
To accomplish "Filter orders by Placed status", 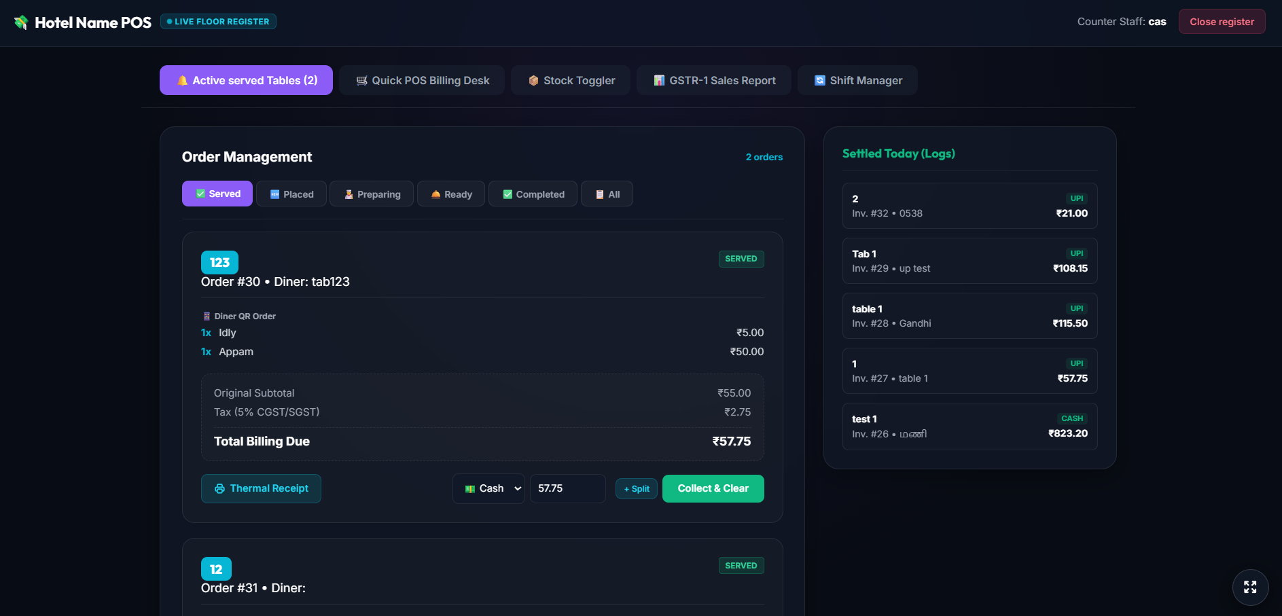I will [291, 194].
